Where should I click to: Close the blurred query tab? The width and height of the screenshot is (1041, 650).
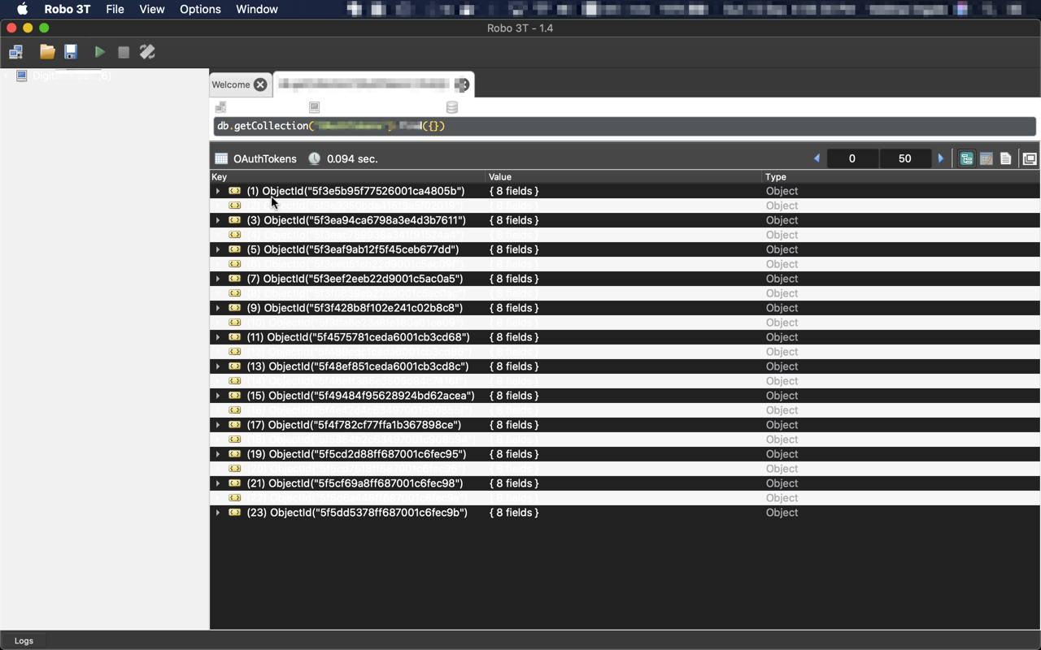(462, 84)
